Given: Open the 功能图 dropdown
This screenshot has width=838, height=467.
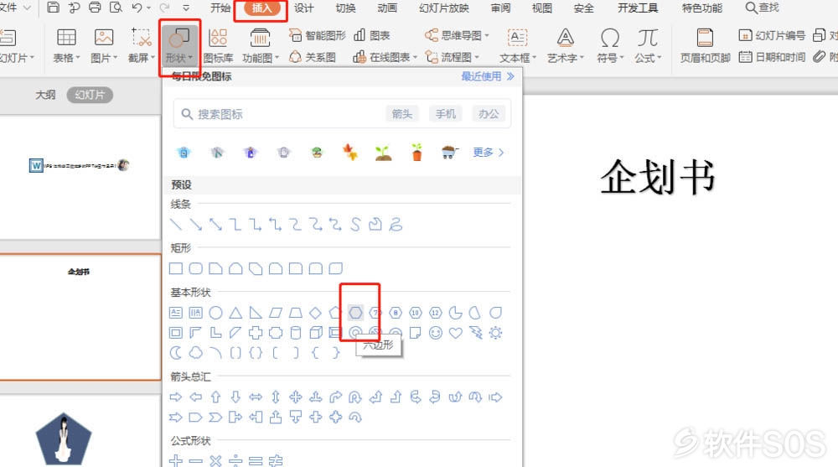Looking at the screenshot, I should (261, 45).
